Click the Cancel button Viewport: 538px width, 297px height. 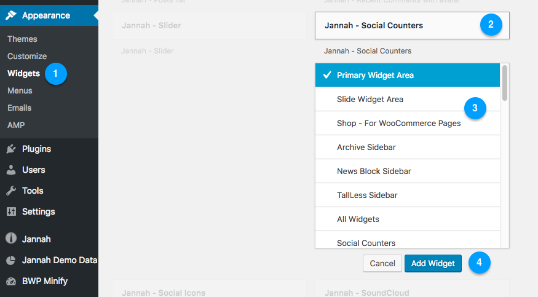[382, 263]
